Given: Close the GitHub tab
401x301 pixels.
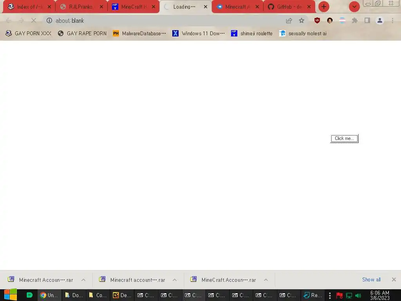Looking at the screenshot, I should (309, 7).
